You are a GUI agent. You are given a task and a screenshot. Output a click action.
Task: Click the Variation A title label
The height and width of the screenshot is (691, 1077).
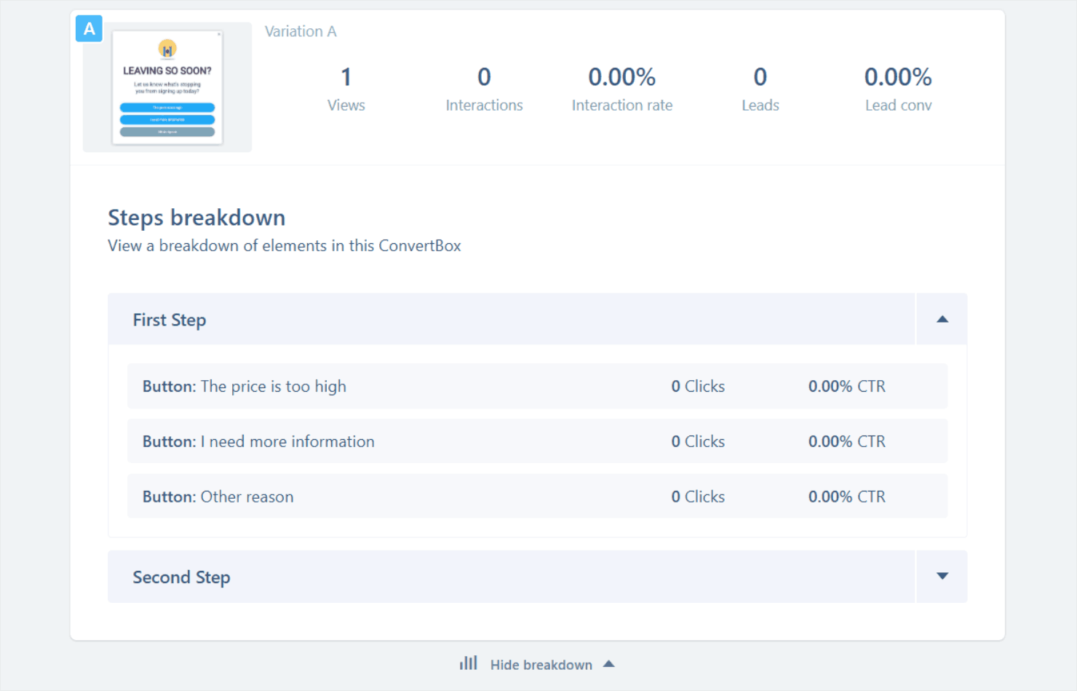pos(301,31)
